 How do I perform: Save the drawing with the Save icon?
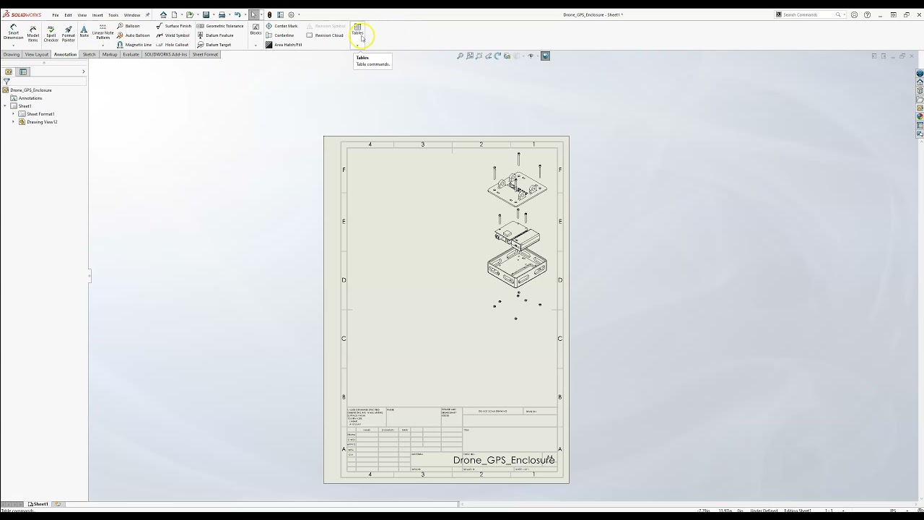pyautogui.click(x=206, y=14)
